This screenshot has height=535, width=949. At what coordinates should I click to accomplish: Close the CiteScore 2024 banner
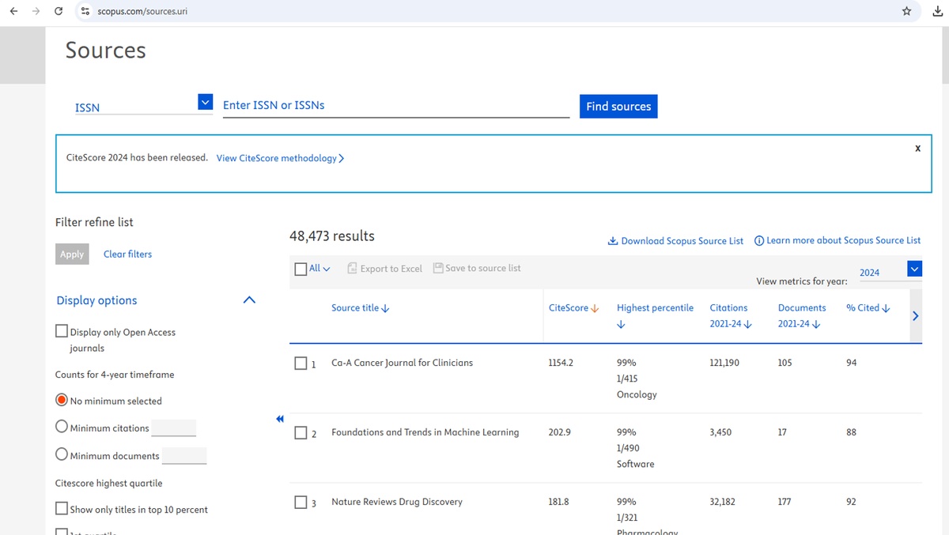pyautogui.click(x=917, y=148)
